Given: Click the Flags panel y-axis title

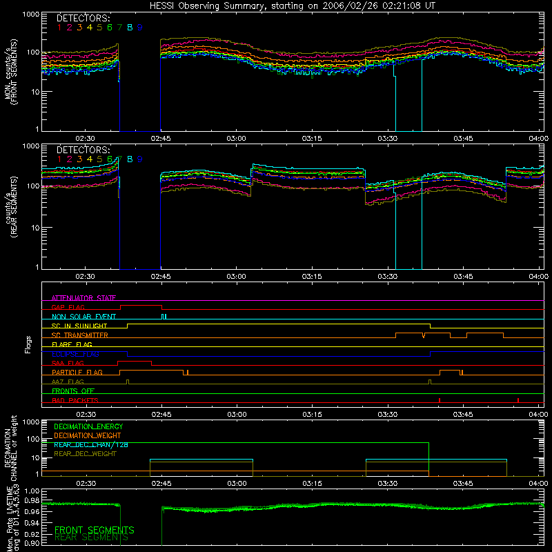Looking at the screenshot, I should click(28, 344).
